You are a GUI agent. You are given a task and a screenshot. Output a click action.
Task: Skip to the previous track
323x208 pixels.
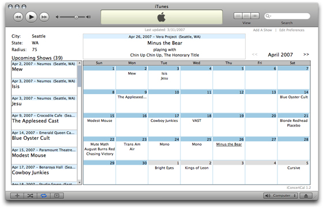click(x=18, y=17)
